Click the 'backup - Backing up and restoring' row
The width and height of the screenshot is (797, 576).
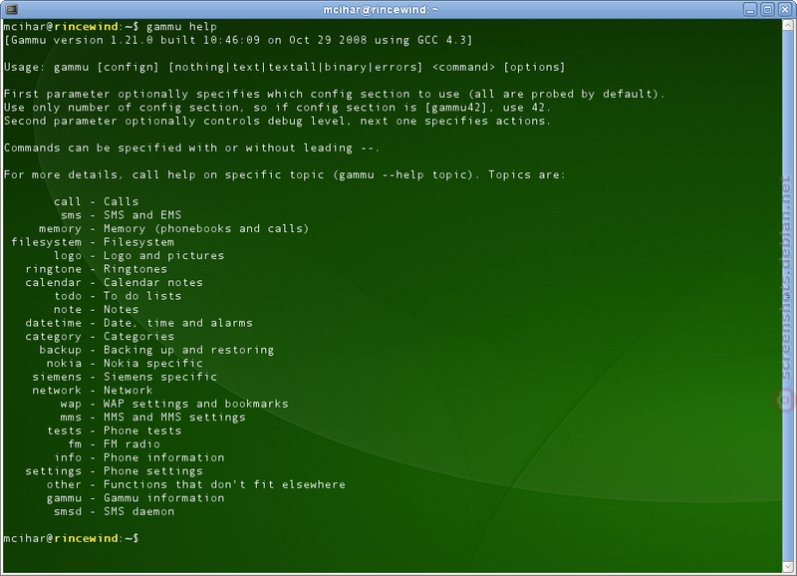(156, 350)
